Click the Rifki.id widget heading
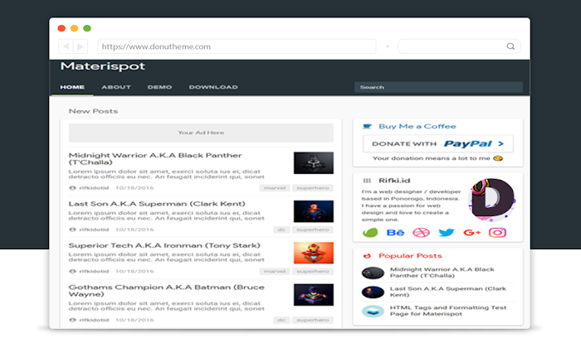Image resolution: width=581 pixels, height=348 pixels. [x=394, y=181]
